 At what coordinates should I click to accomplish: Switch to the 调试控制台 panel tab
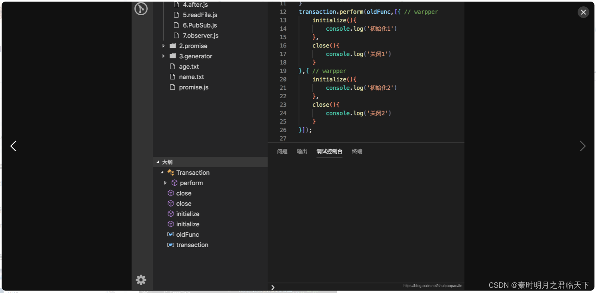(330, 151)
